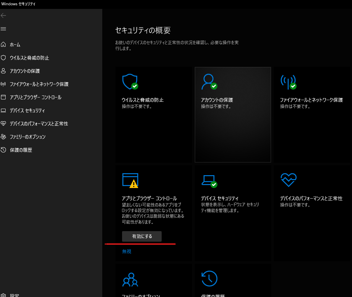
Task: Open デバイスのパフォーマンスと正常性 in sidebar
Action: coord(39,123)
